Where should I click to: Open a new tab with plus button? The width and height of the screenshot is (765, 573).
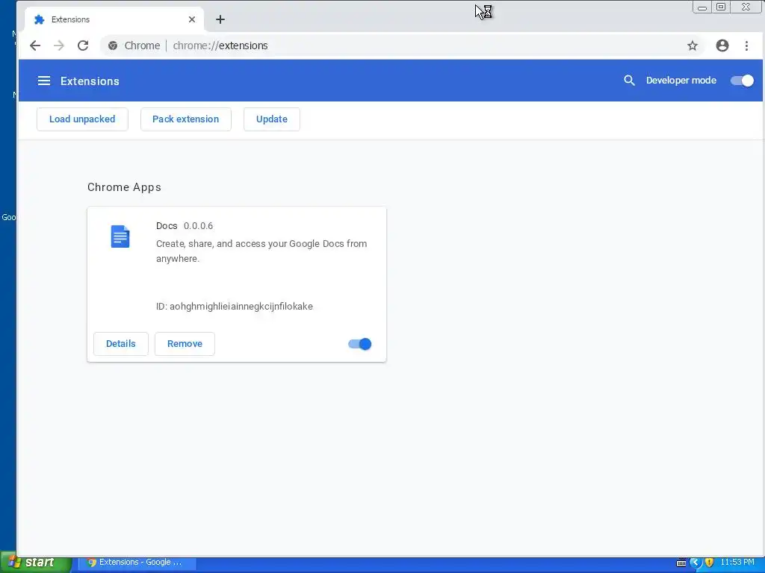220,19
